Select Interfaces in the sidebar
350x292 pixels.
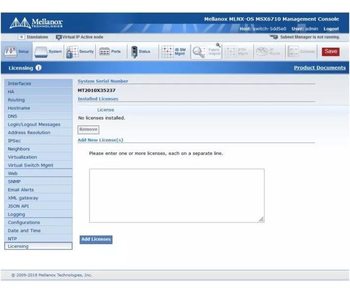[x=38, y=83]
